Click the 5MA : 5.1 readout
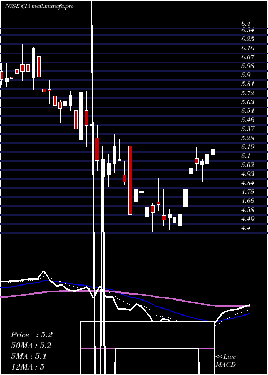 click(28, 356)
